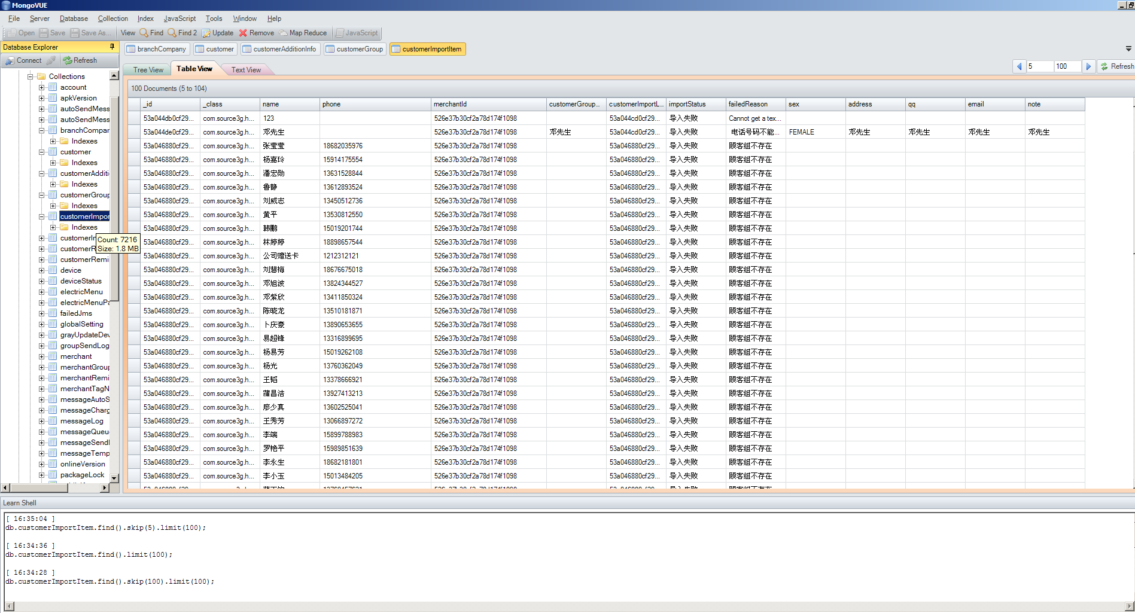Select the onlineVersion collection icon
Viewport: 1135px width, 613px height.
coord(53,464)
